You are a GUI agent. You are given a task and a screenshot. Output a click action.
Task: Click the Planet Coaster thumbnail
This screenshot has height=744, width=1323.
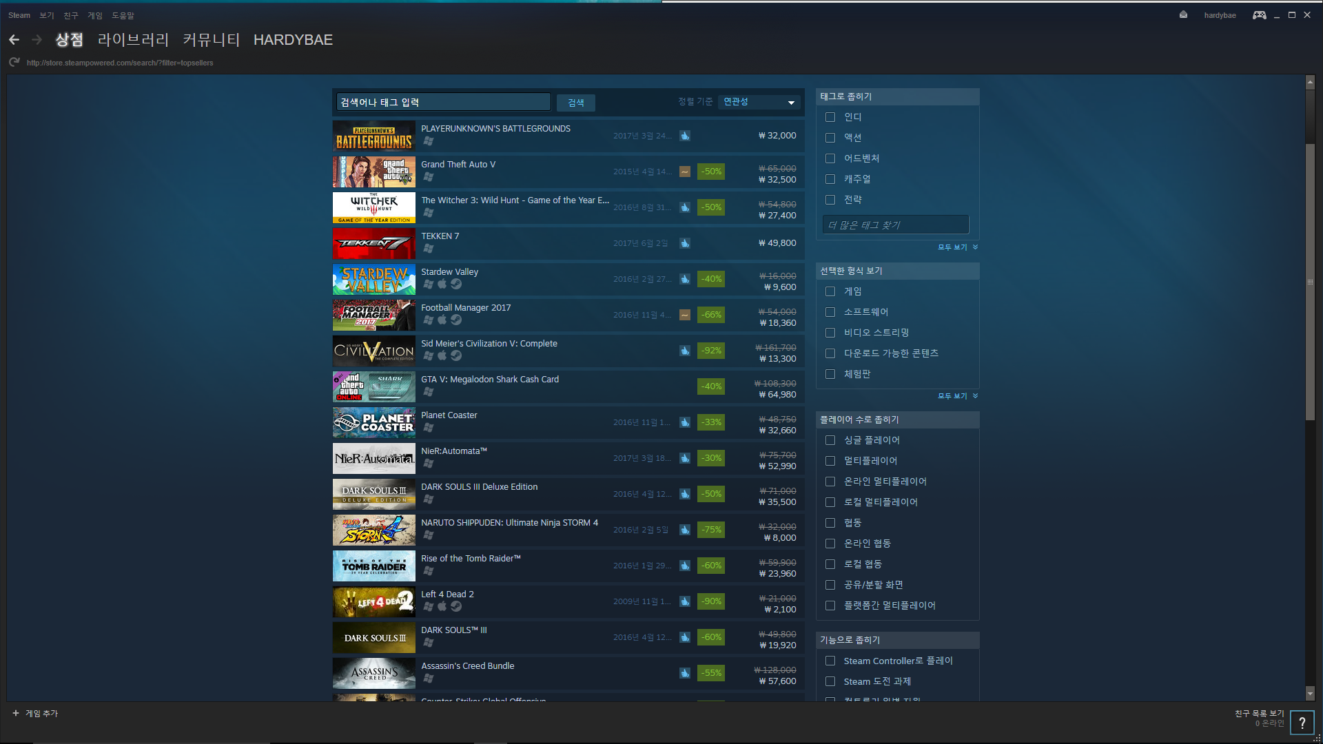click(374, 422)
